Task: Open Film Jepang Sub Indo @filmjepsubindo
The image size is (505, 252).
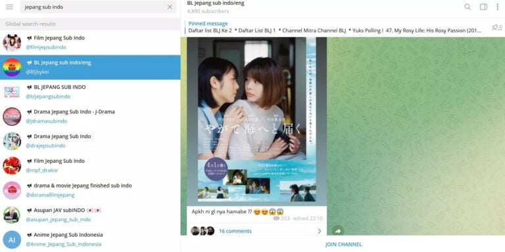Action: coord(90,43)
